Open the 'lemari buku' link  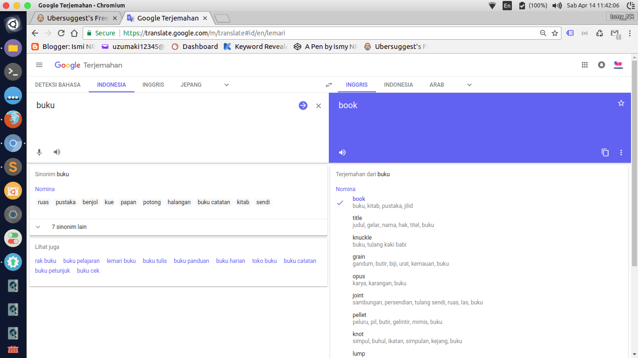point(121,261)
